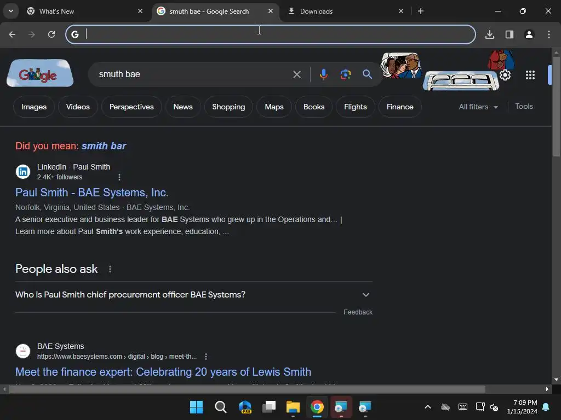Viewport: 561px width, 420px height.
Task: Clear the search query with X
Action: (x=297, y=74)
